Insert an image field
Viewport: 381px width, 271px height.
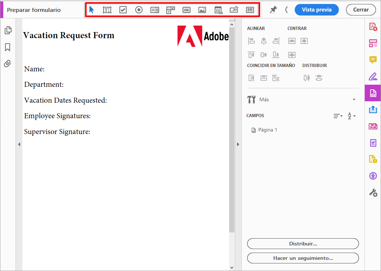click(x=202, y=10)
